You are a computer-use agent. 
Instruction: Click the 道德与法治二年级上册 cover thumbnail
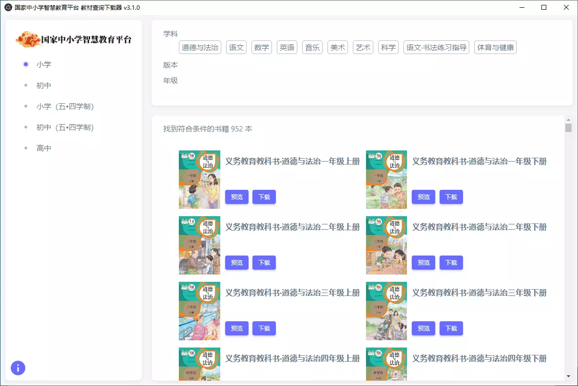point(199,245)
